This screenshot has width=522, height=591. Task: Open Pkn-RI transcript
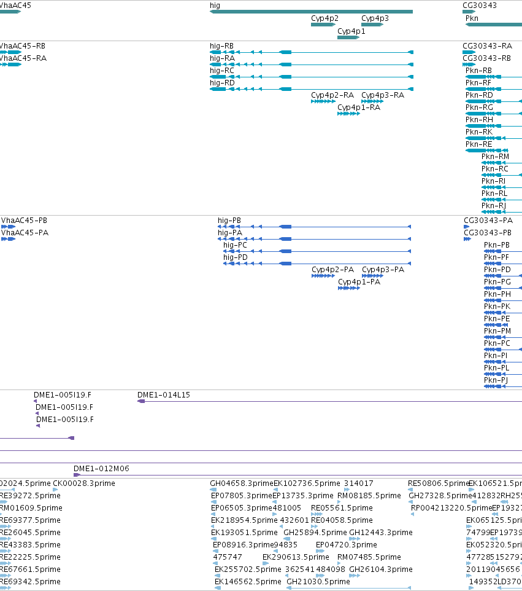pos(502,187)
